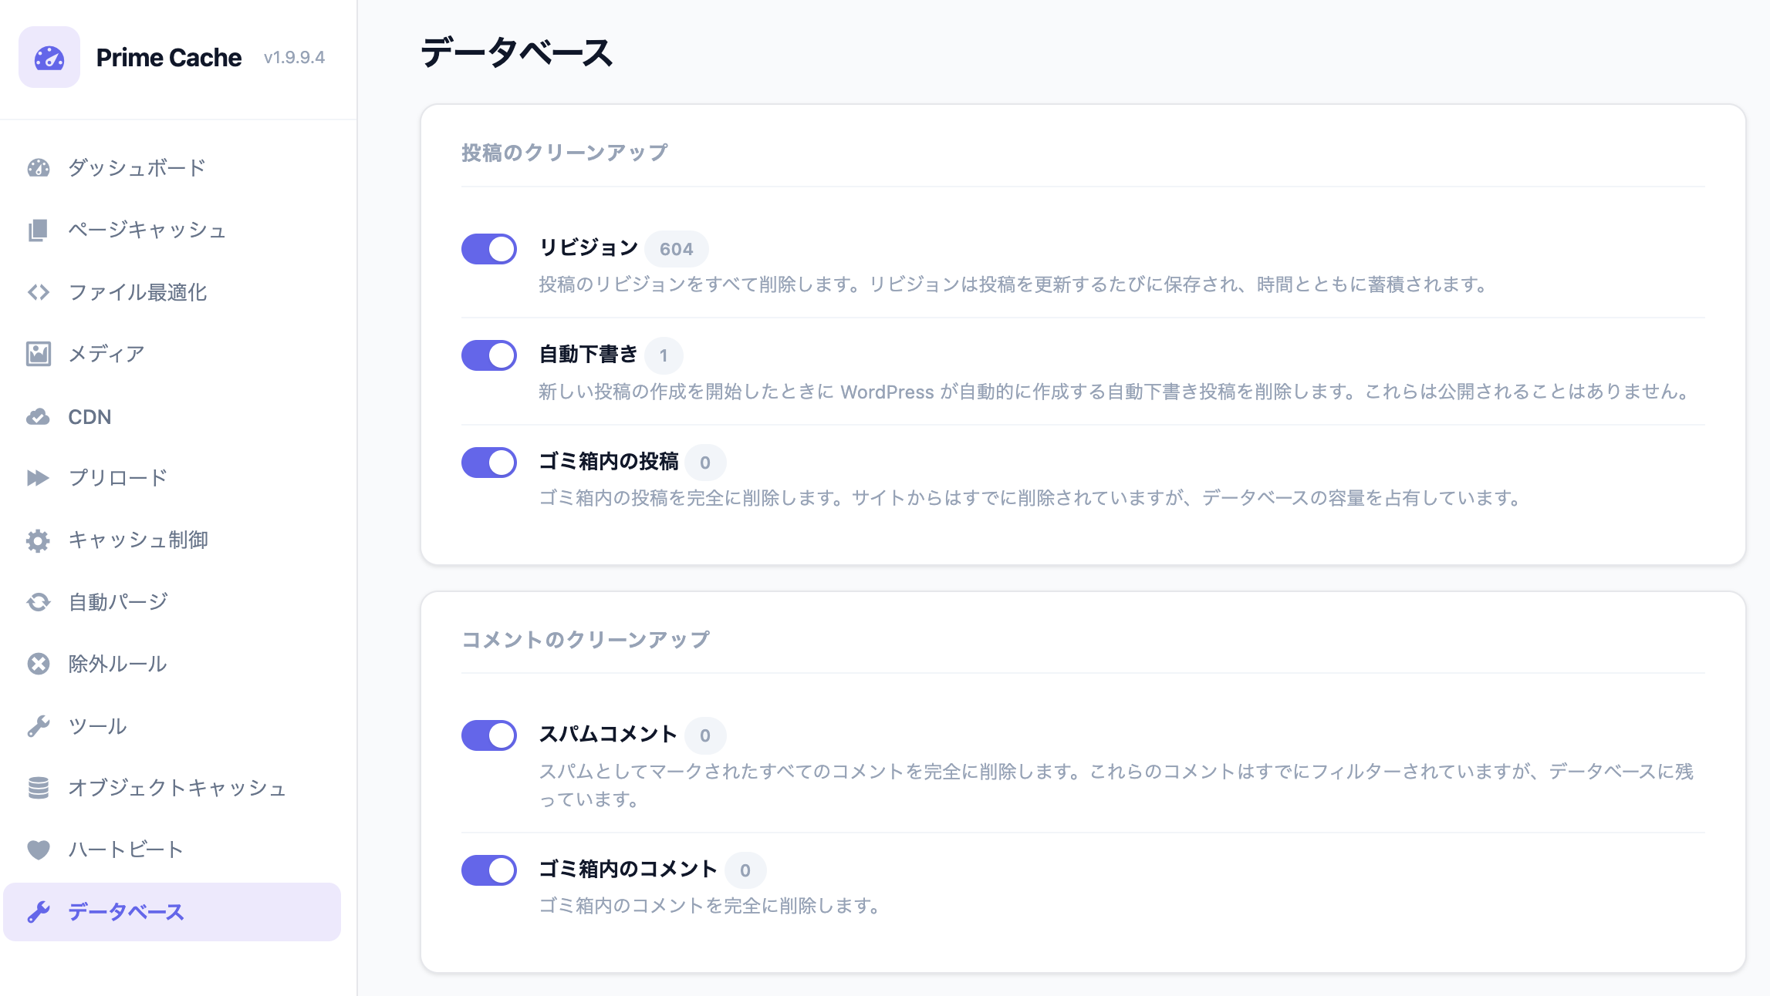
Task: Click the heartbeat heart icon
Action: pos(39,850)
